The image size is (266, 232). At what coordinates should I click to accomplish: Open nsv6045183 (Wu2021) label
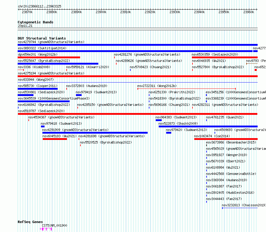(x=59, y=136)
